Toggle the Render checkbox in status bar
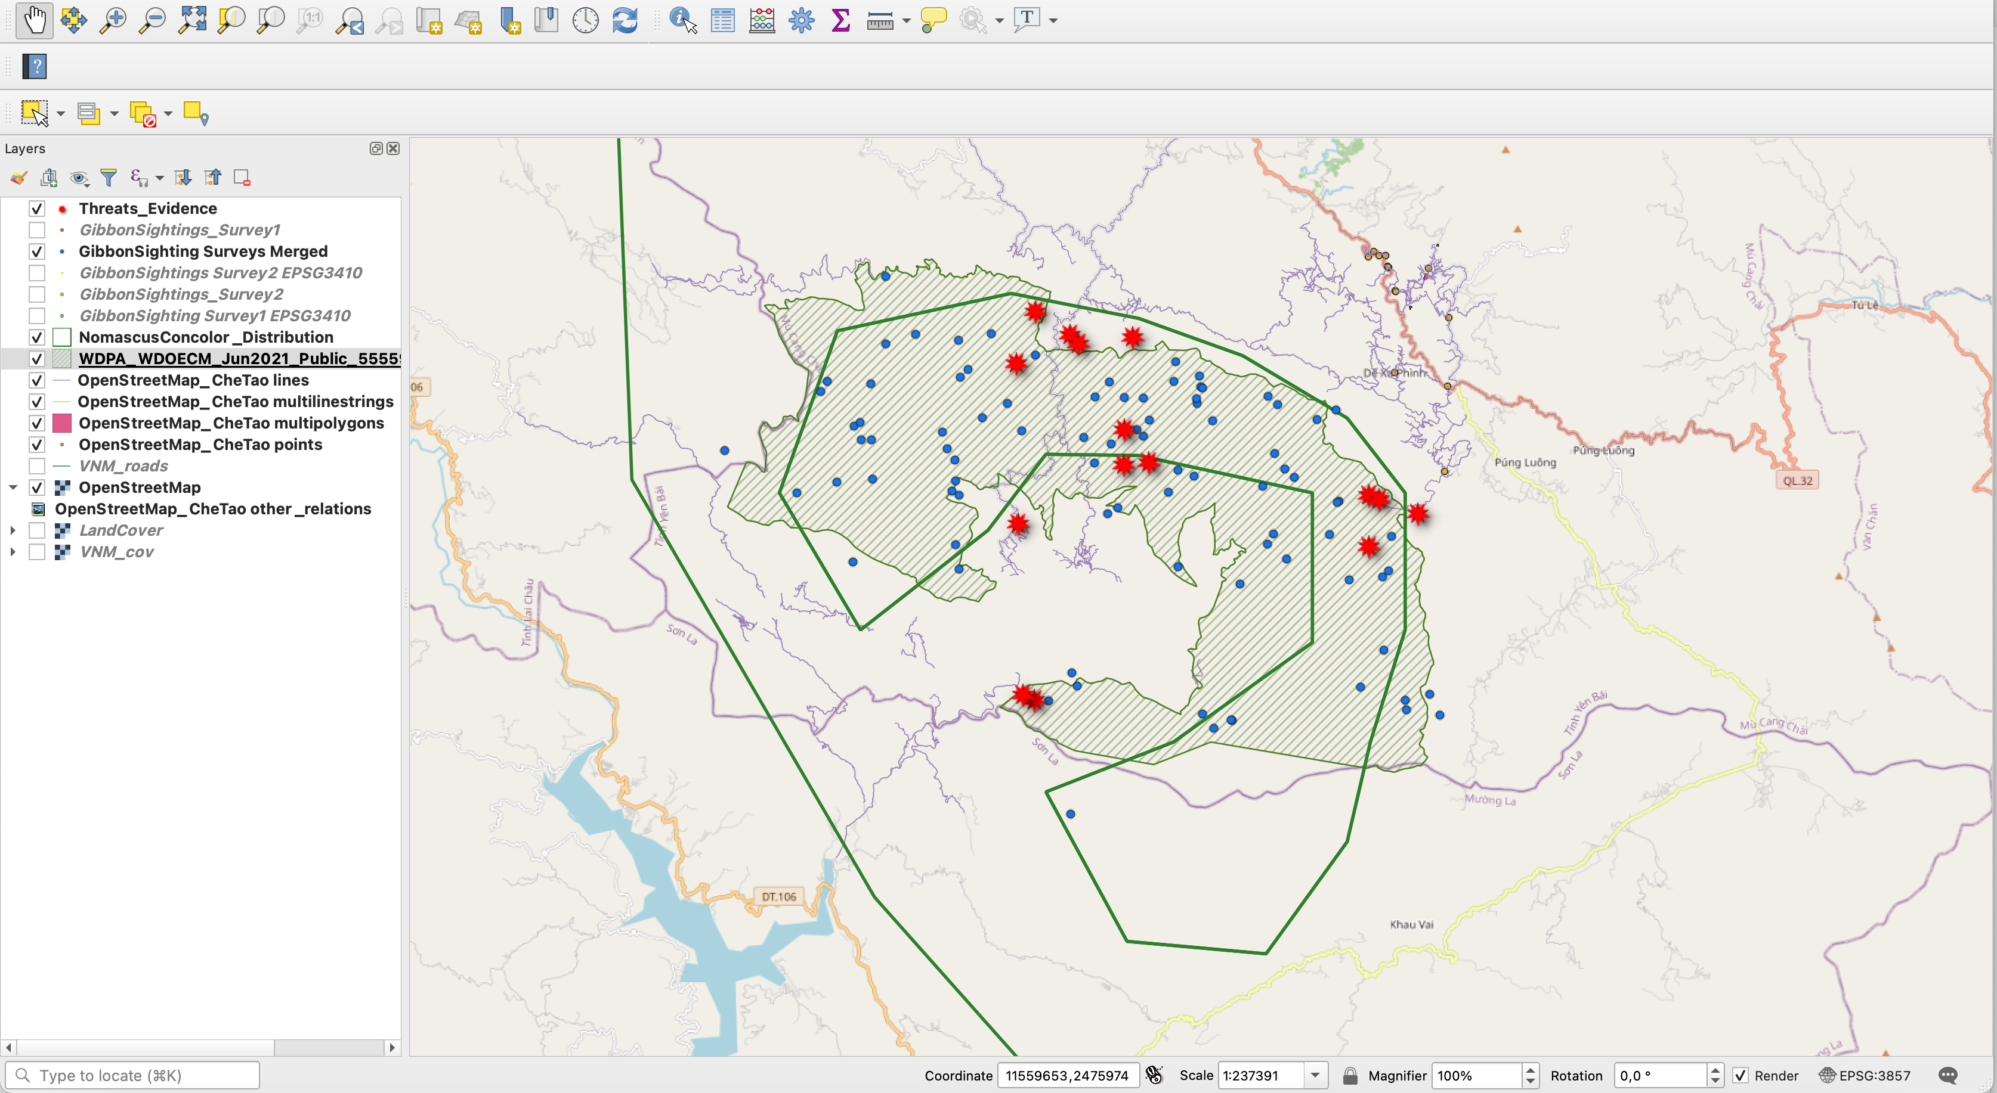1997x1093 pixels. point(1741,1075)
